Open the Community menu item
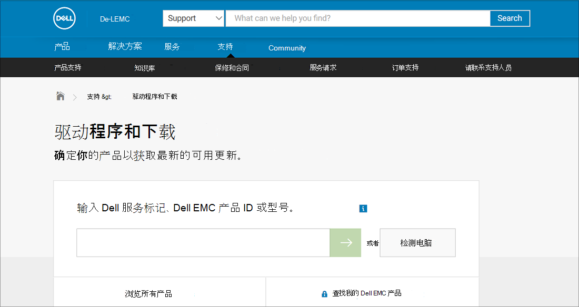The height and width of the screenshot is (307, 579). pyautogui.click(x=287, y=48)
